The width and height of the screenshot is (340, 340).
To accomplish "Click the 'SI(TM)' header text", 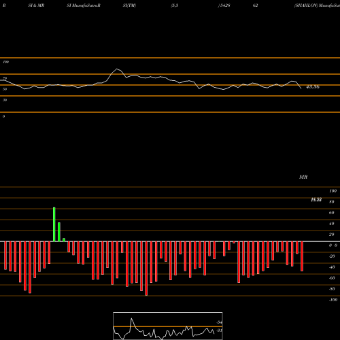I will 129,5.
